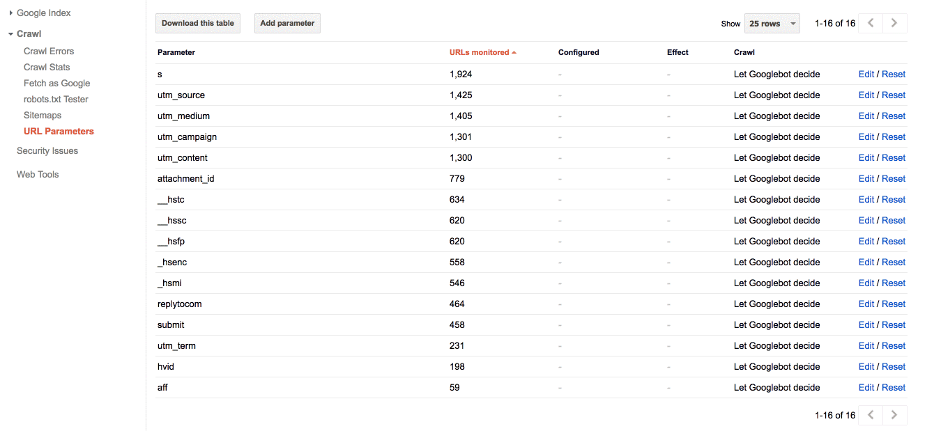Image resolution: width=934 pixels, height=431 pixels.
Task: Edit the utm_term parameter
Action: (x=866, y=345)
